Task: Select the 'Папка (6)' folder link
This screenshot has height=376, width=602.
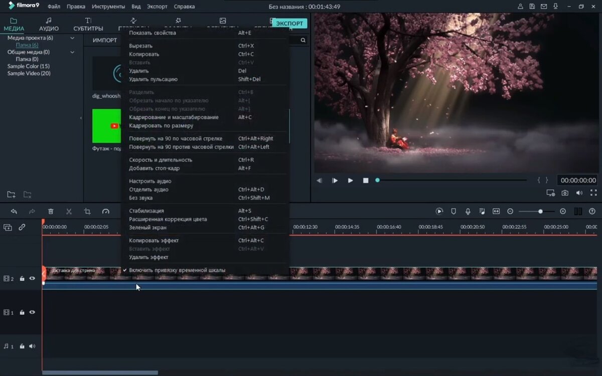Action: (x=27, y=45)
